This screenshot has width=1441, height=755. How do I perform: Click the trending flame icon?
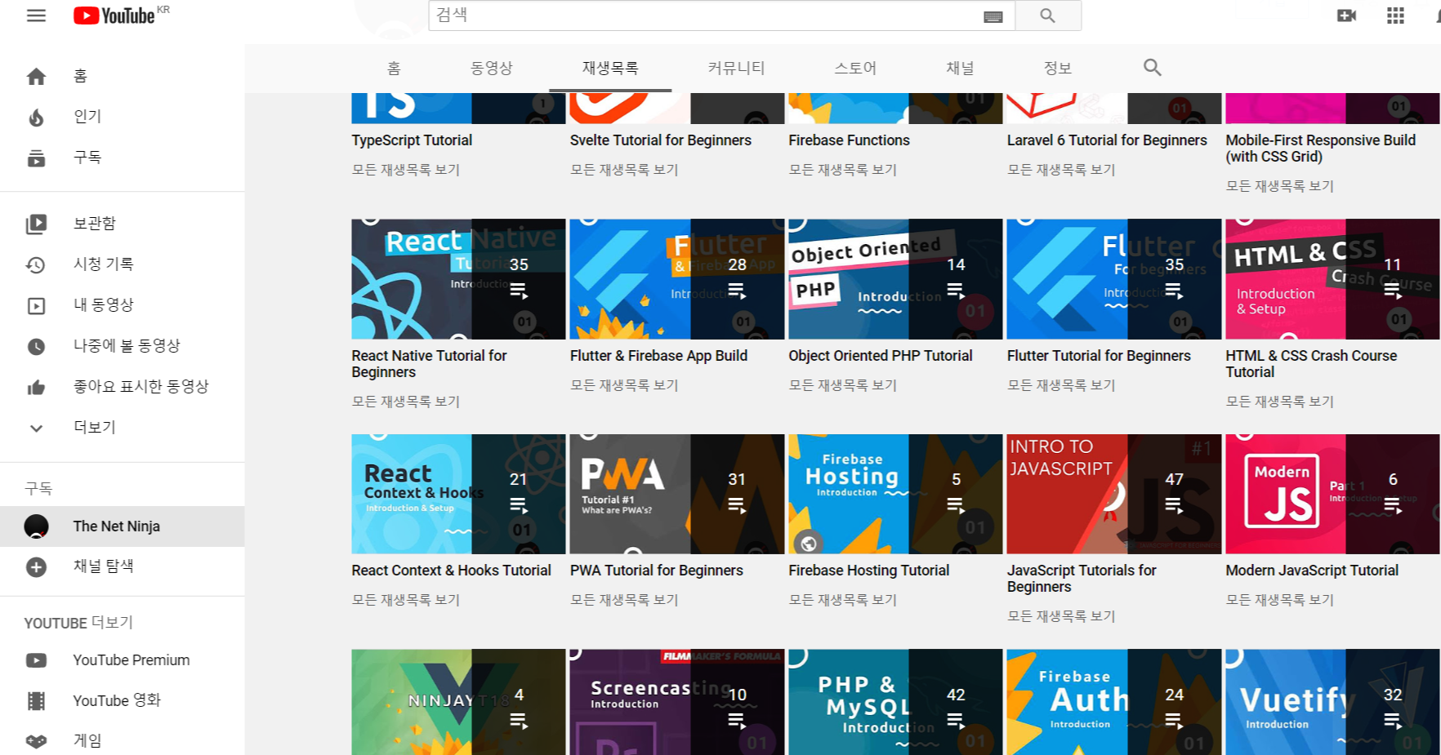coord(36,118)
